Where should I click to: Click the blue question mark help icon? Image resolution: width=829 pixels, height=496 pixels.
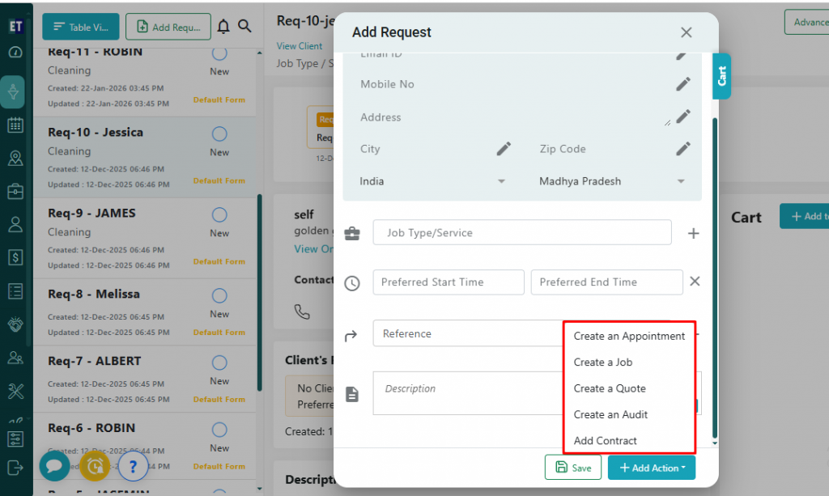(x=133, y=466)
